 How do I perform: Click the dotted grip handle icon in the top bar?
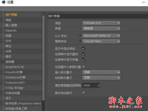tap(2, 9)
